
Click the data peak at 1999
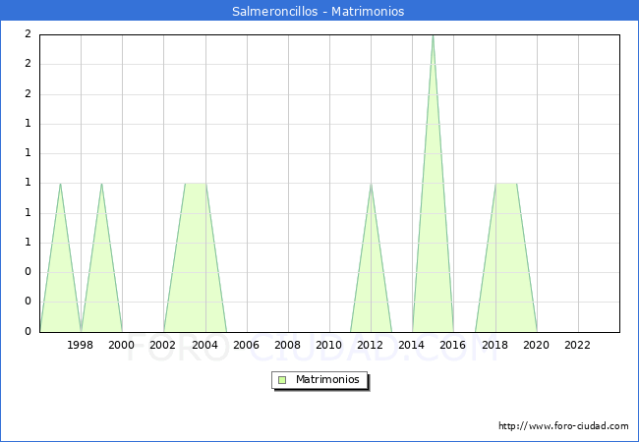[101, 184]
